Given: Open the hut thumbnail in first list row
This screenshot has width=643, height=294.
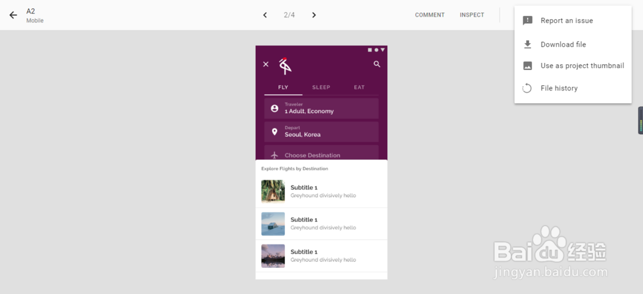Looking at the screenshot, I should pyautogui.click(x=273, y=191).
